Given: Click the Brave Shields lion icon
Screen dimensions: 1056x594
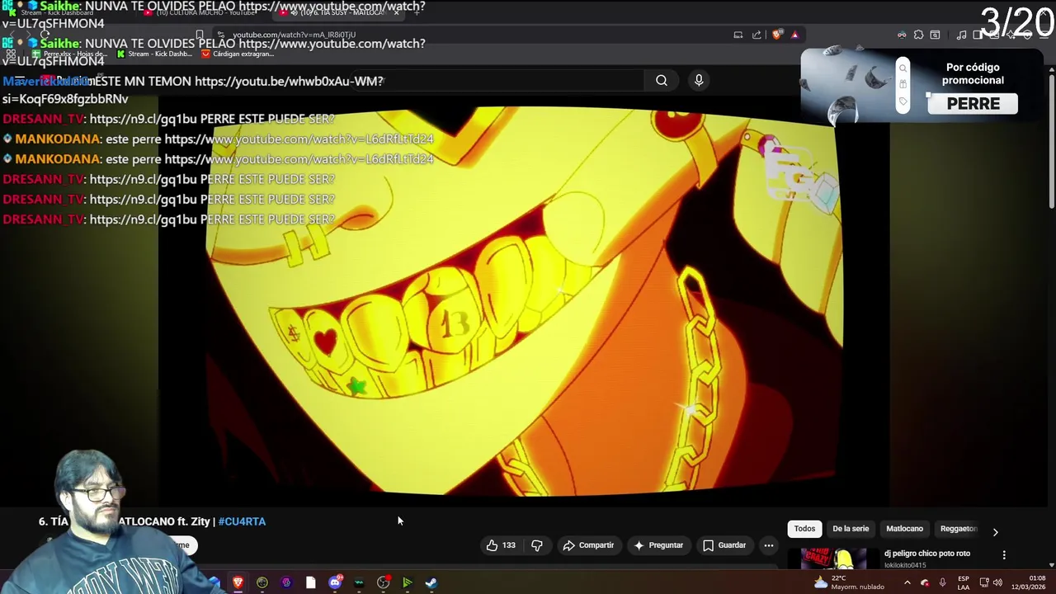Looking at the screenshot, I should coord(776,35).
